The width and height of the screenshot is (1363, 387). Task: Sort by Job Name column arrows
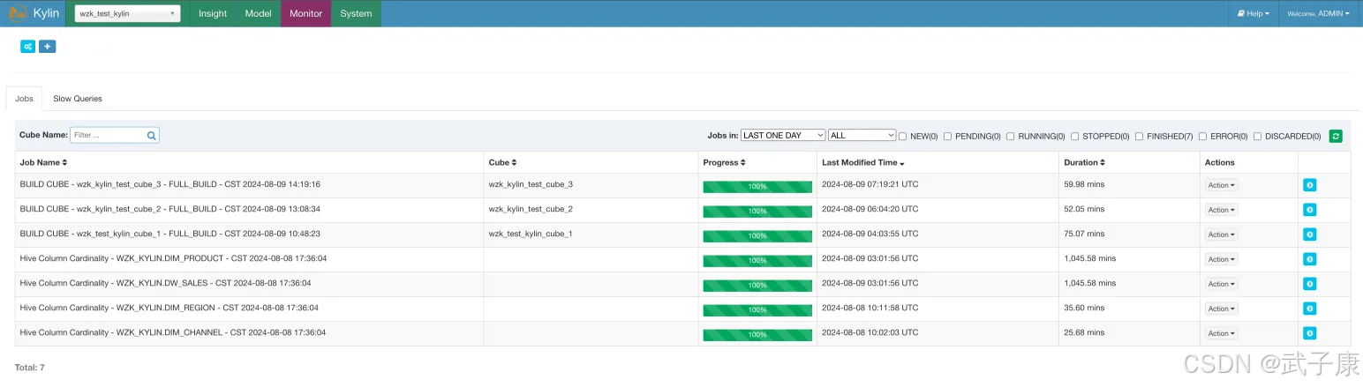tap(64, 163)
